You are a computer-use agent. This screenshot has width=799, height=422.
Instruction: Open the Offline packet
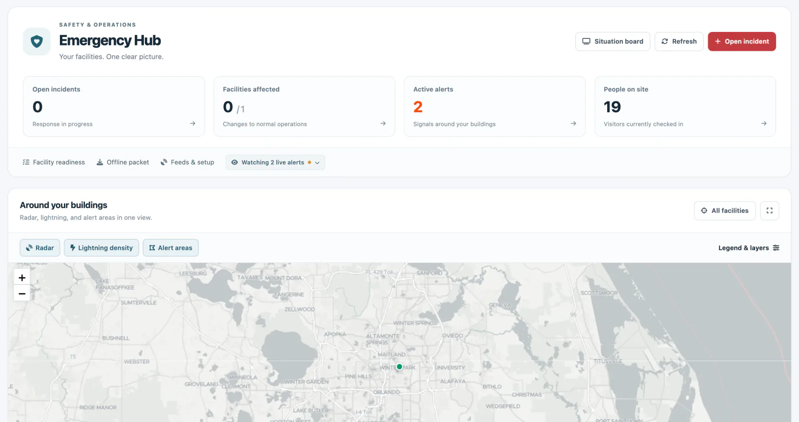(x=123, y=162)
